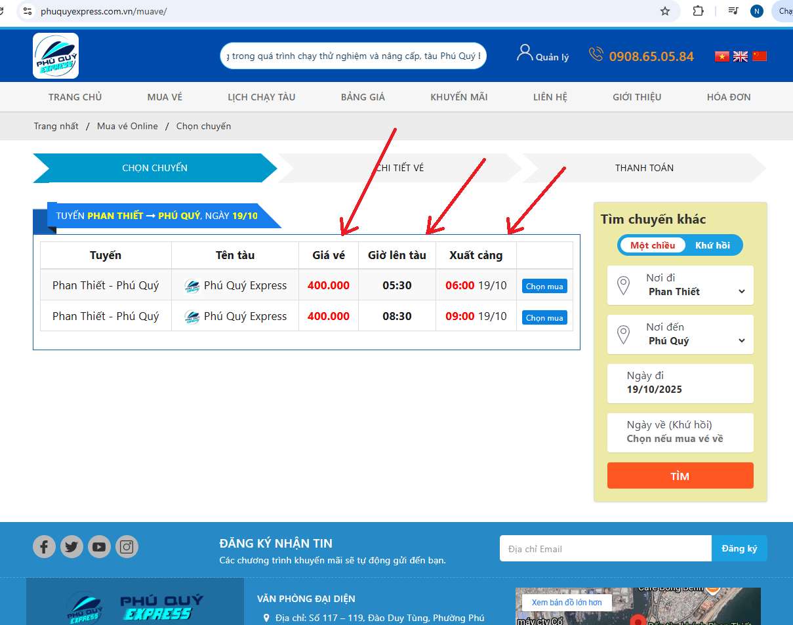Open the Twitter social icon in footer
This screenshot has width=793, height=625.
(x=71, y=546)
